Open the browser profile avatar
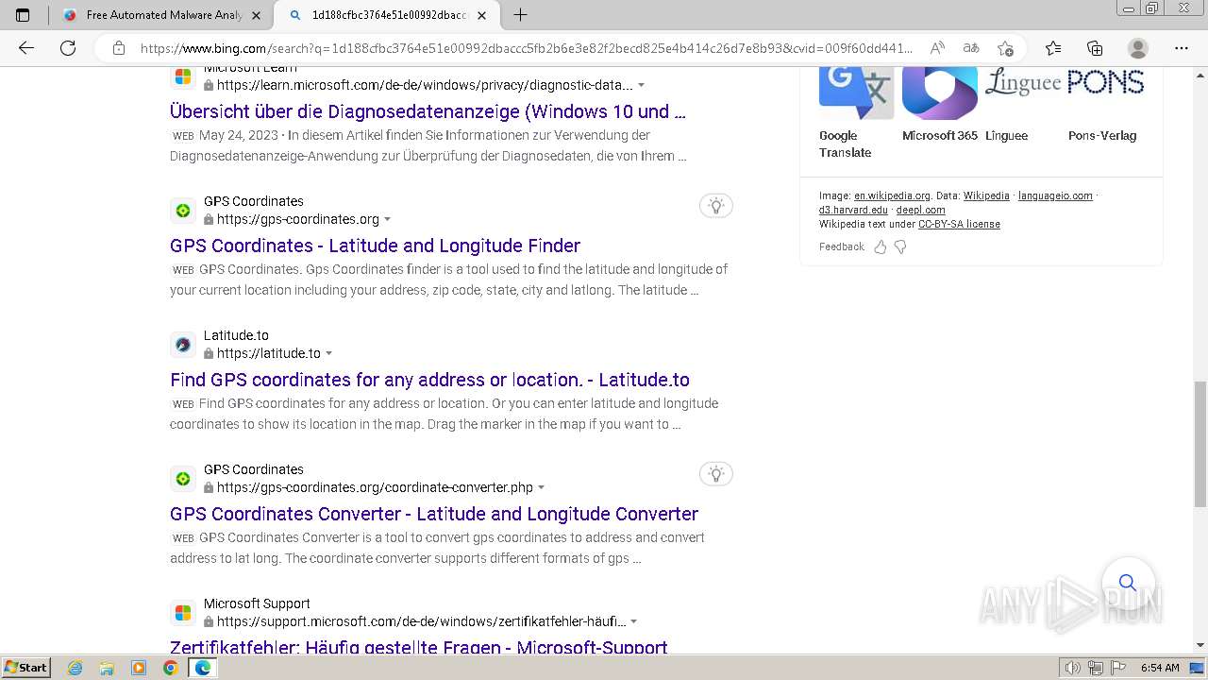The height and width of the screenshot is (680, 1208). [1138, 48]
